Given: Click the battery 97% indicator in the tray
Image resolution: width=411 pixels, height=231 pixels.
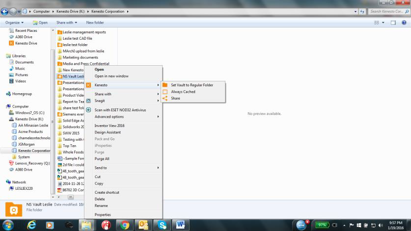Looking at the screenshot, I should (x=322, y=225).
